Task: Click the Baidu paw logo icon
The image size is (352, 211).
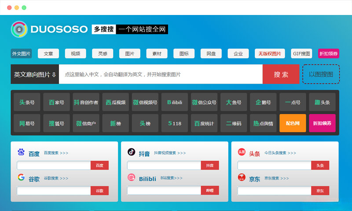Action: coord(21,152)
